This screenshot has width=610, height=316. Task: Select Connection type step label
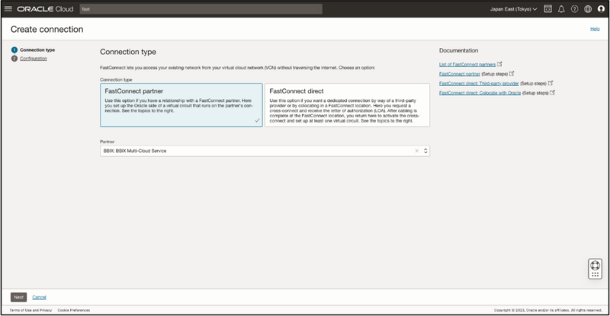(37, 49)
